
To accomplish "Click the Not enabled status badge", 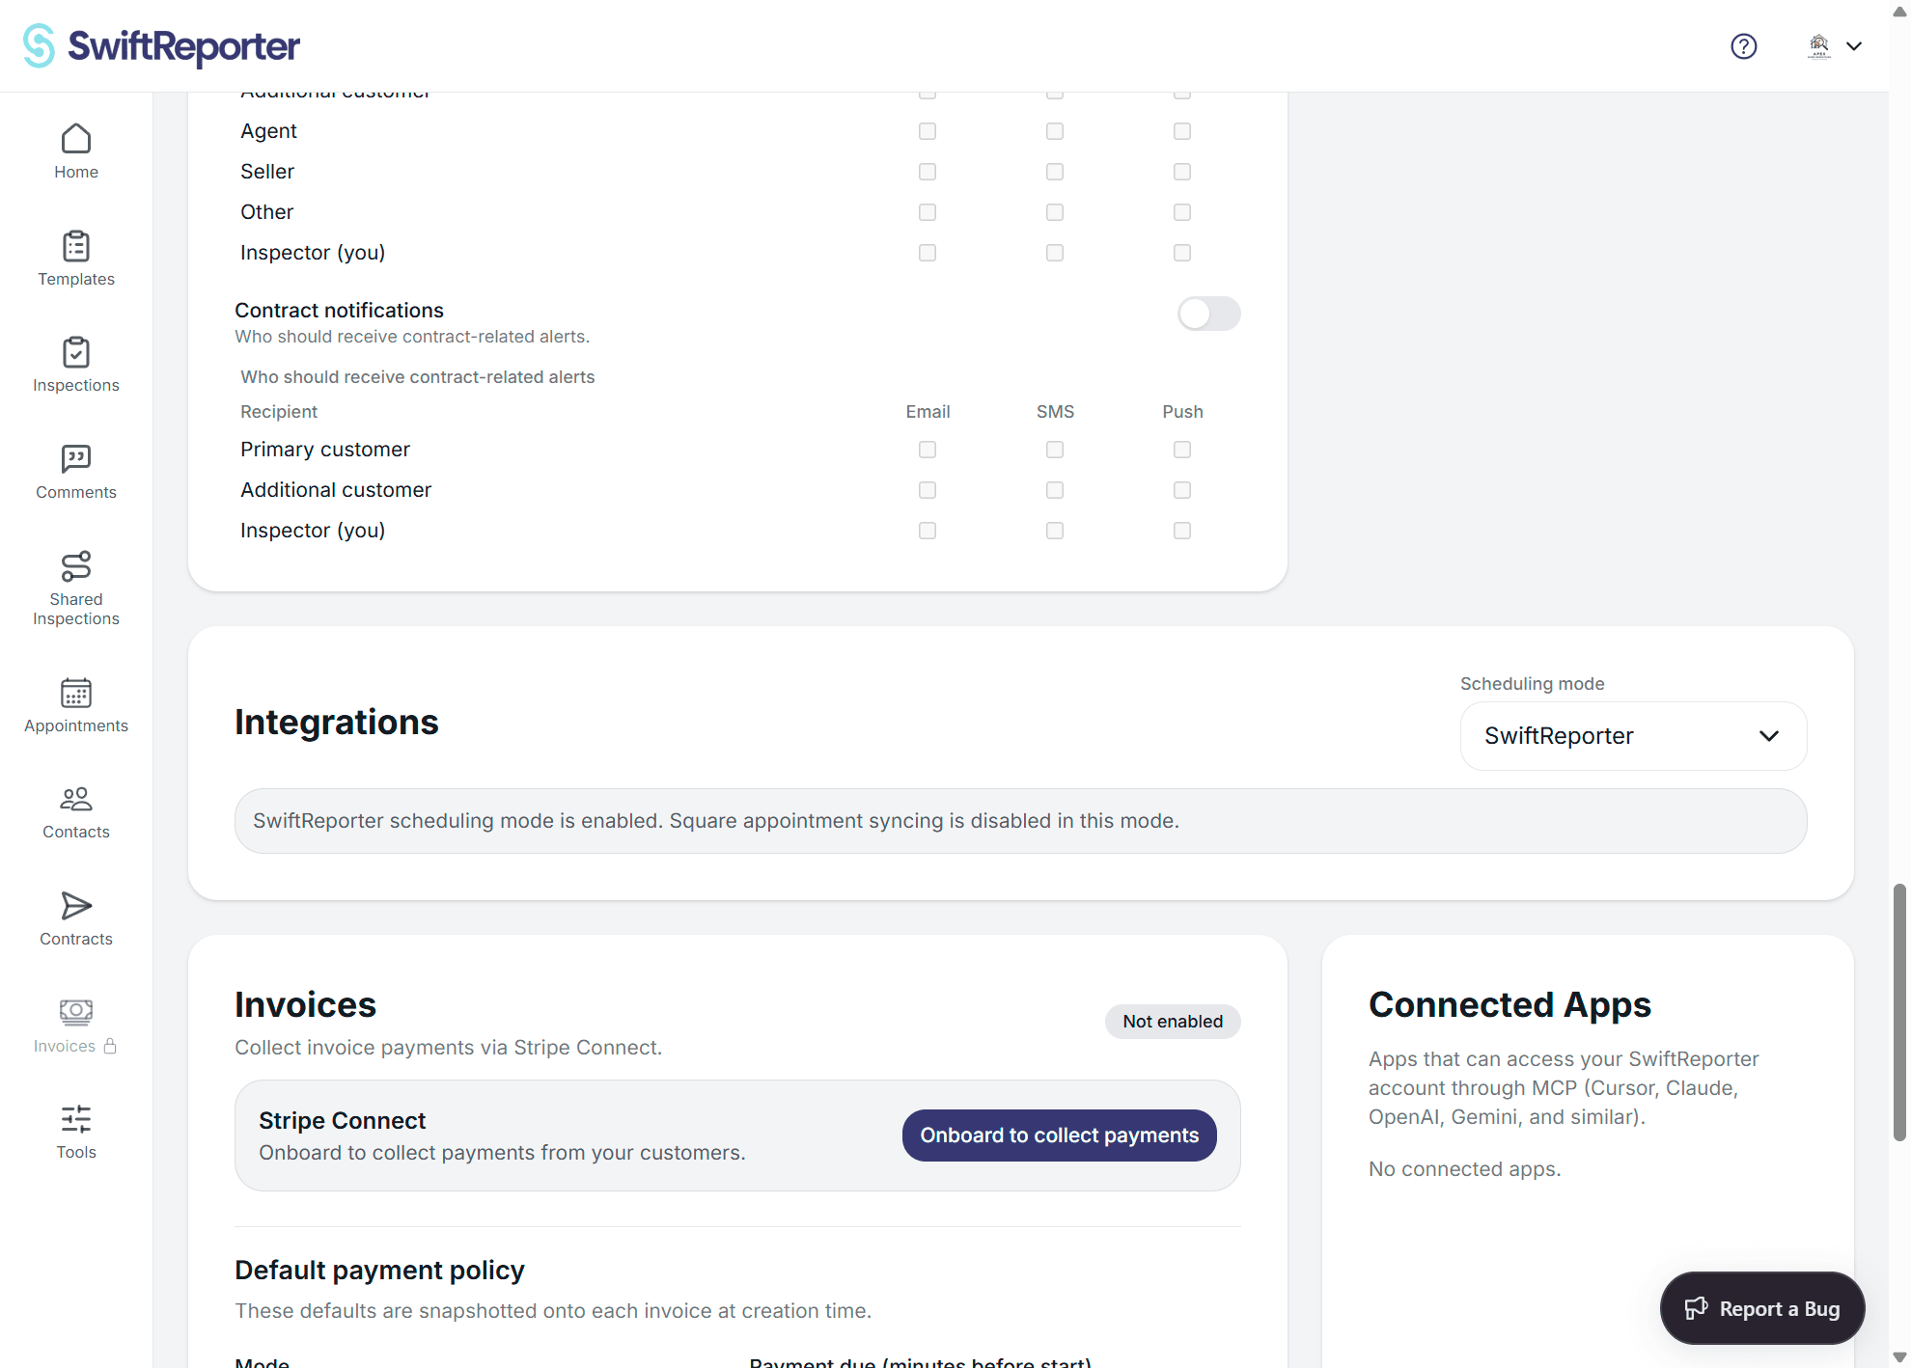I will click(x=1173, y=1022).
